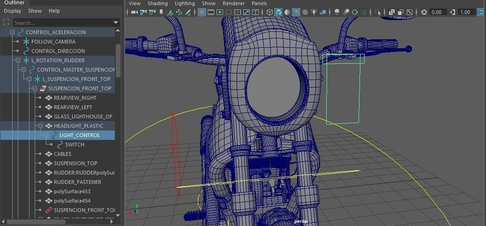Image resolution: width=486 pixels, height=226 pixels.
Task: Open the Outliner Show menu
Action: [35, 11]
